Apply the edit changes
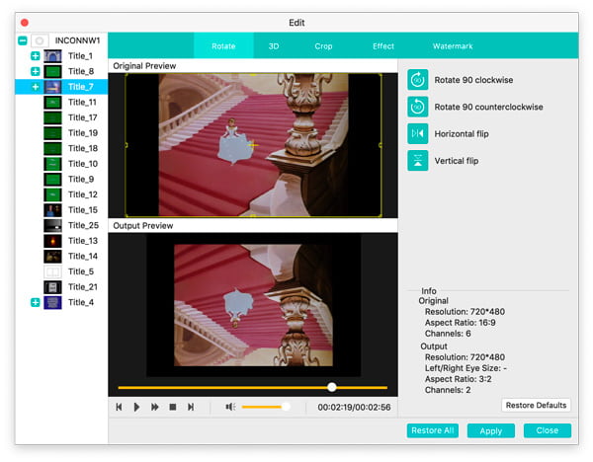The image size is (593, 462). pos(490,430)
